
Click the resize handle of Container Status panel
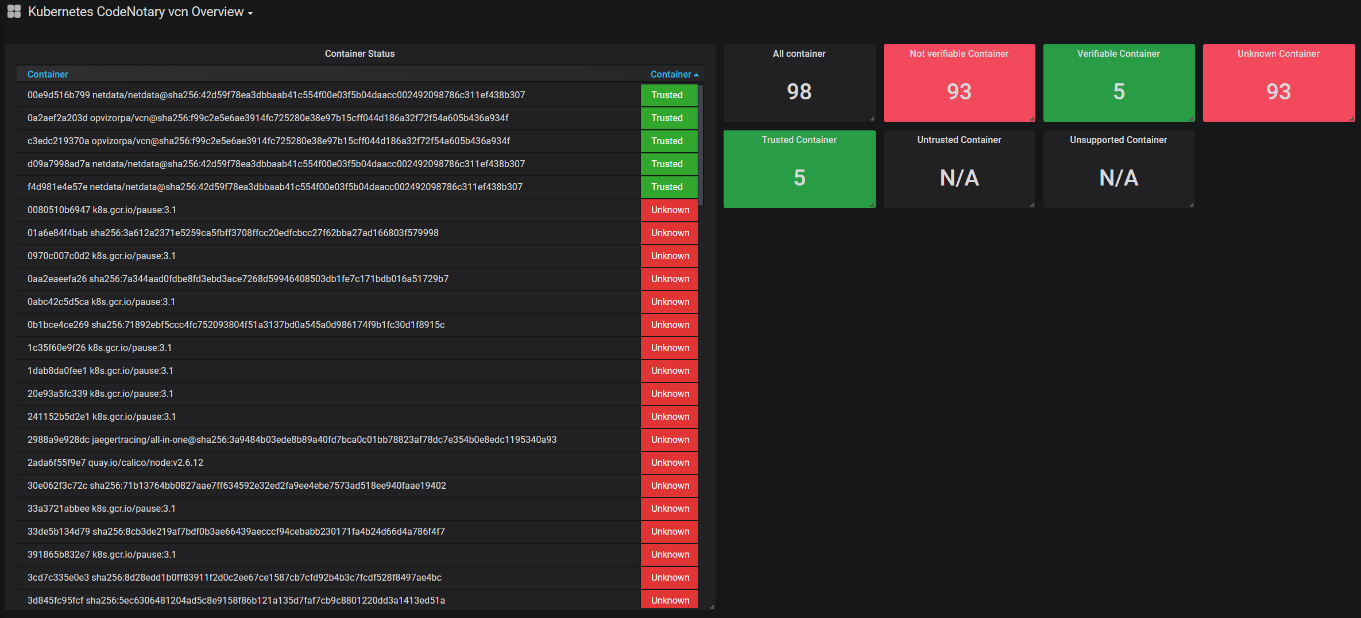point(712,607)
